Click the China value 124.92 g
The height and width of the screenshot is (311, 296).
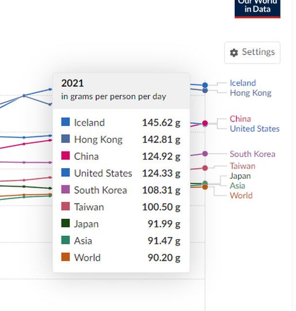click(161, 156)
